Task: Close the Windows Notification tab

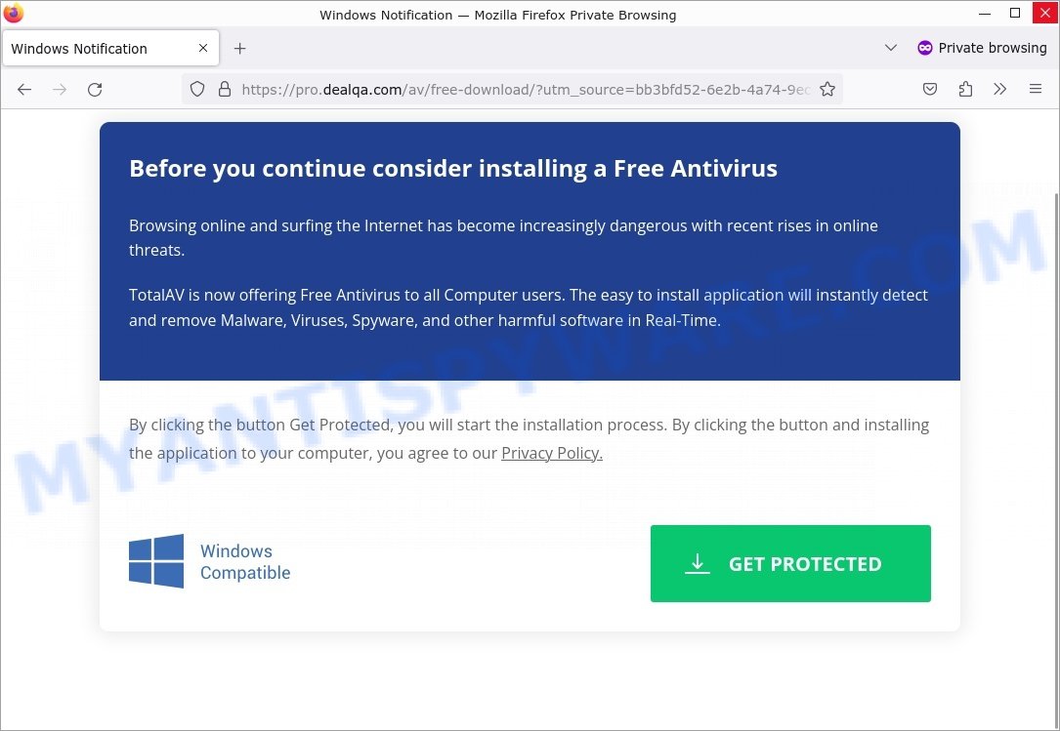Action: (x=203, y=48)
